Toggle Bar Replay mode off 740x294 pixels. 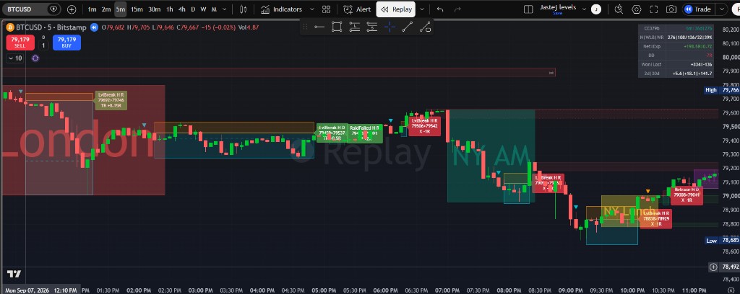coord(397,9)
